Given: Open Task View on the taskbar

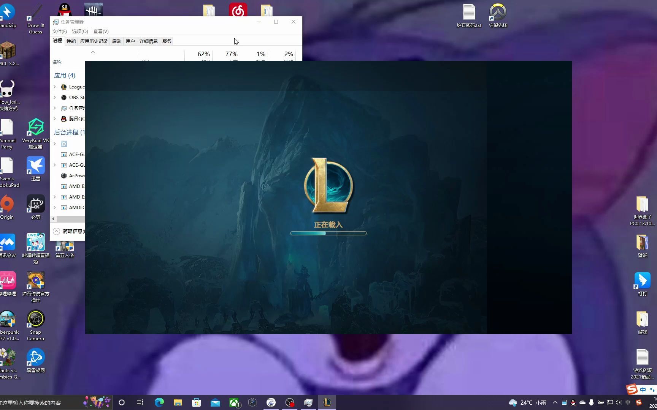Looking at the screenshot, I should tap(140, 402).
